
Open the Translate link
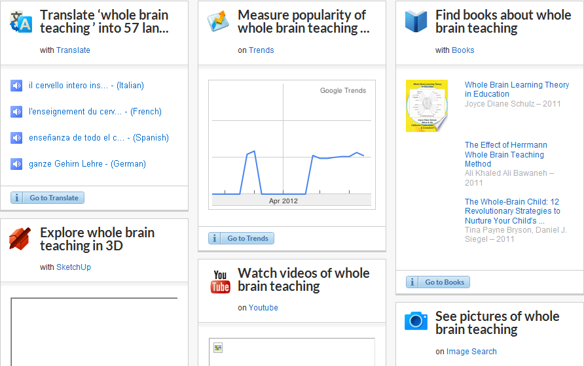73,50
